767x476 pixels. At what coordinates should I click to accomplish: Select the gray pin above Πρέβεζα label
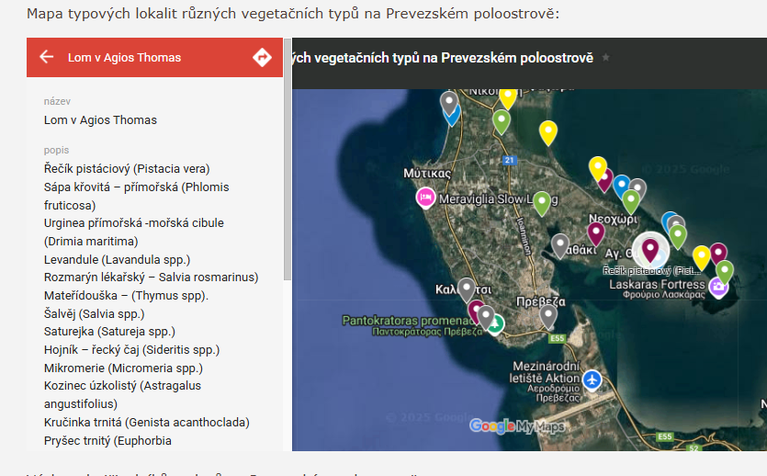click(548, 315)
